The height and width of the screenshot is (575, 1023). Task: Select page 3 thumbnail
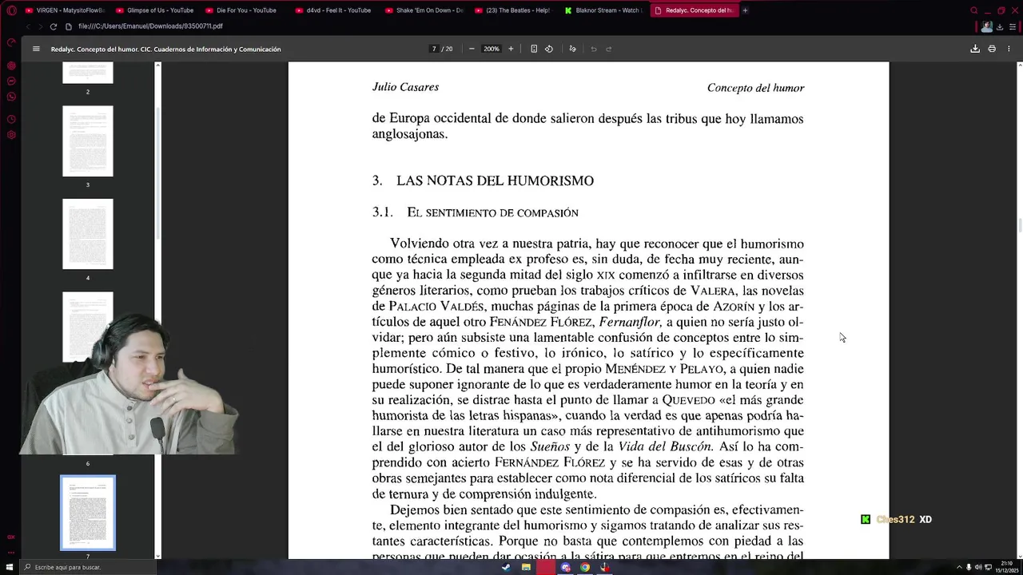click(x=88, y=141)
